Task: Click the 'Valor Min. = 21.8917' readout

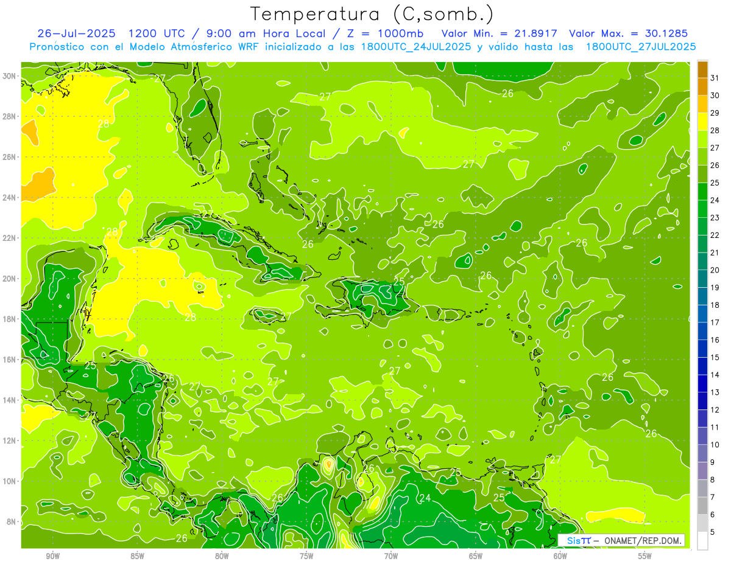Action: click(x=498, y=33)
